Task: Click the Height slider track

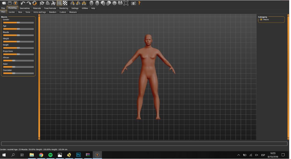Action: coord(18,48)
